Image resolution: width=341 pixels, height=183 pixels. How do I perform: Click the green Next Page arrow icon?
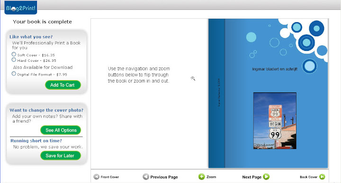pos(266,177)
